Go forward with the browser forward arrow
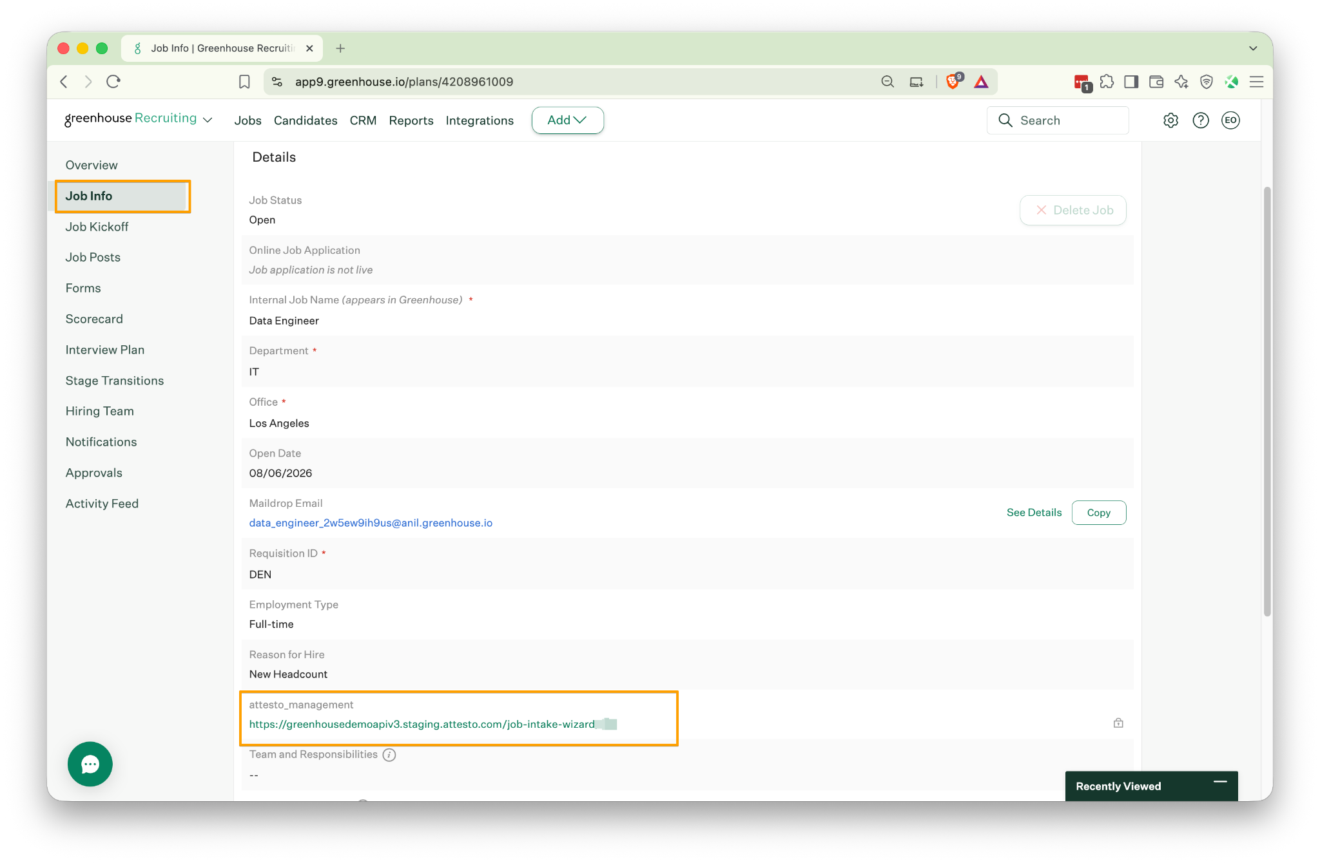Viewport: 1320px width, 863px height. pyautogui.click(x=88, y=82)
